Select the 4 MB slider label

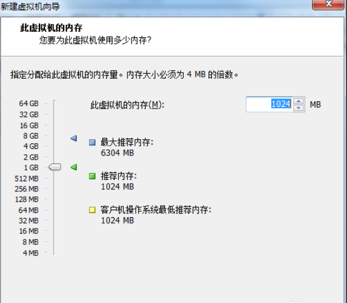(31, 253)
